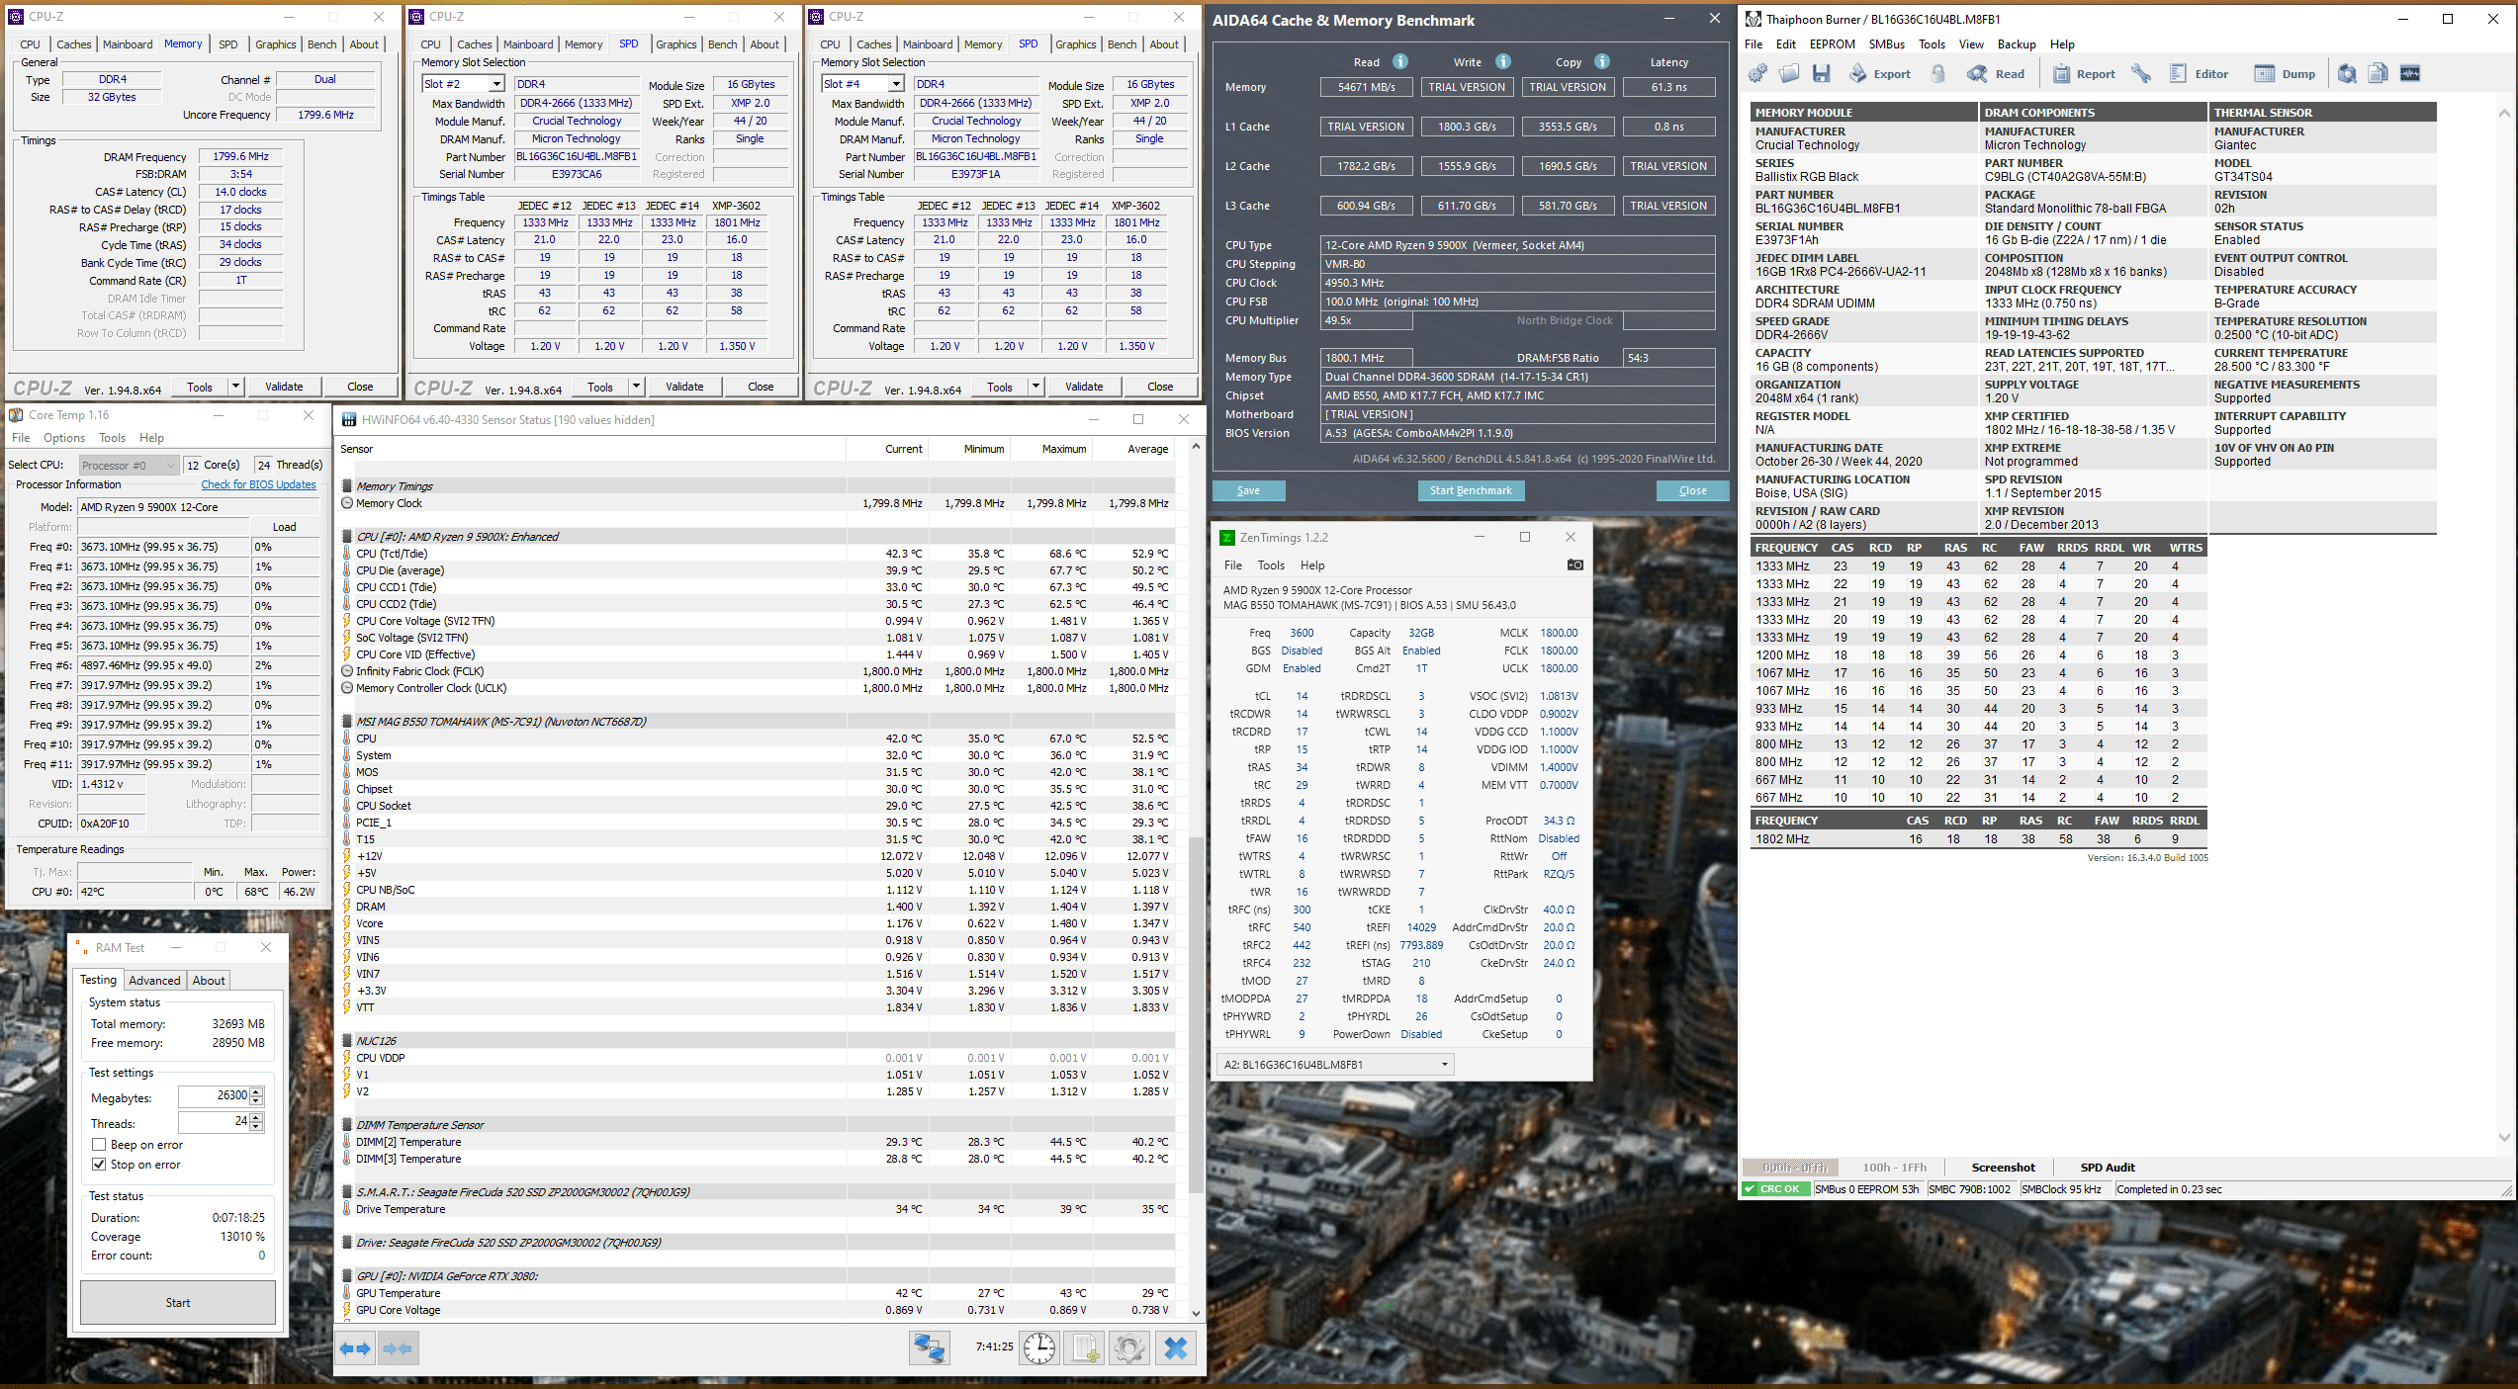Screen dimensions: 2518x1389
Task: Click the HWiNFO reset clock icon
Action: (1038, 1347)
